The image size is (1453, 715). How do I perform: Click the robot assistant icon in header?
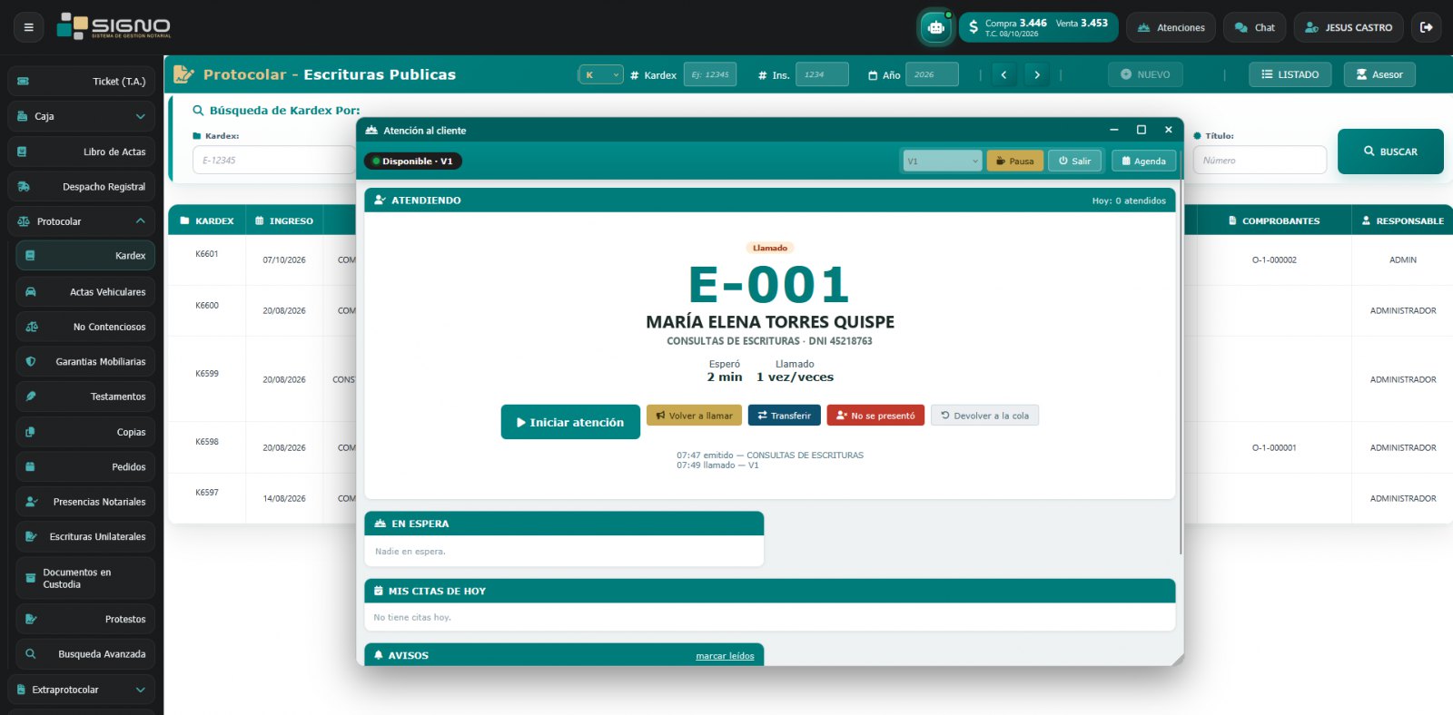point(935,27)
